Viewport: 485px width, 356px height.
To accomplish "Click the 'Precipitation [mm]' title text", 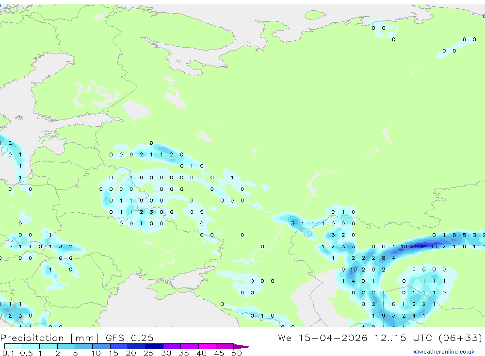I will (x=49, y=338).
